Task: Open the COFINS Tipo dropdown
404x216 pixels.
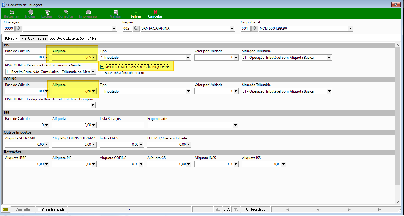Action: click(x=188, y=91)
